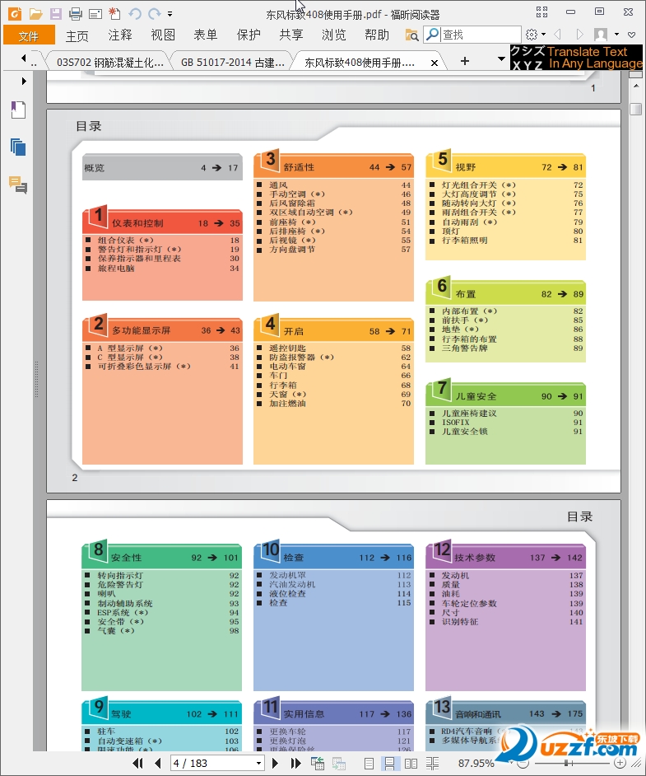Close the 东风标致408使用手册 tab

click(434, 63)
